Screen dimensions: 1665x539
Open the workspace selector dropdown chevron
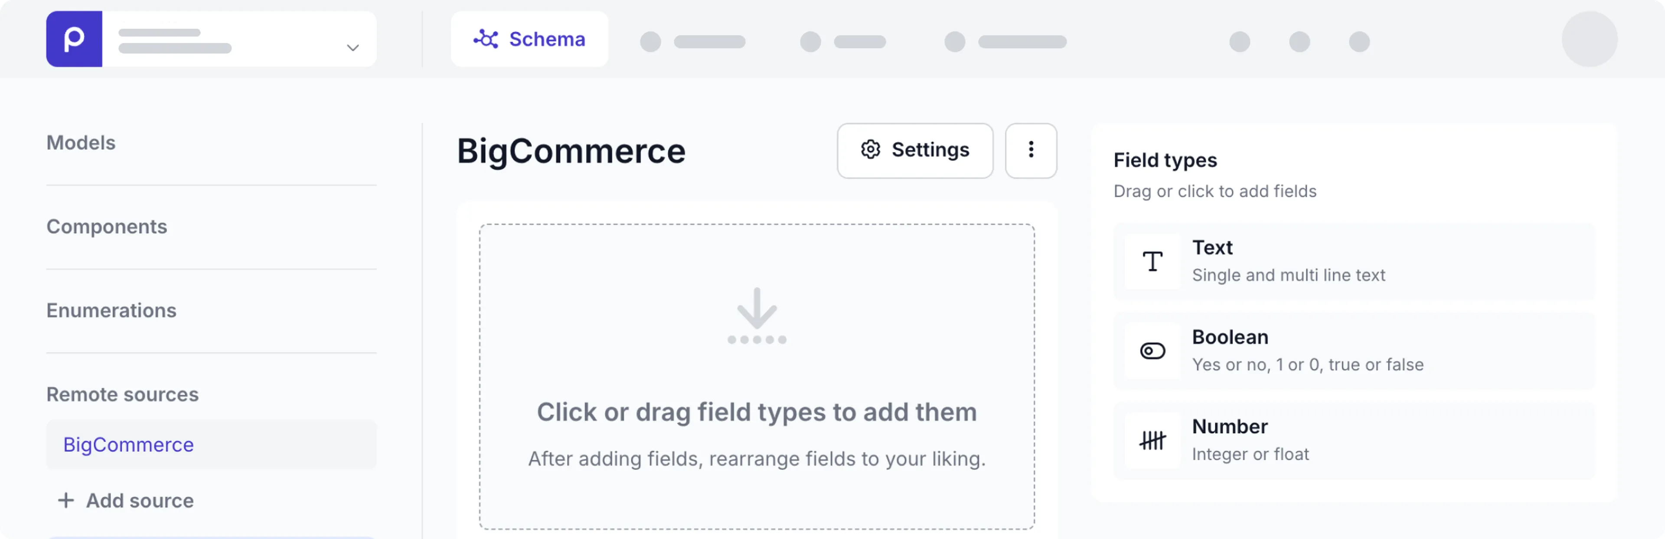[x=352, y=48]
